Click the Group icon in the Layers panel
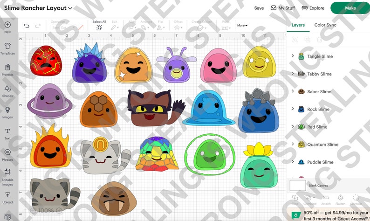Image resolution: width=370 pixels, height=221 pixels. coord(295,40)
